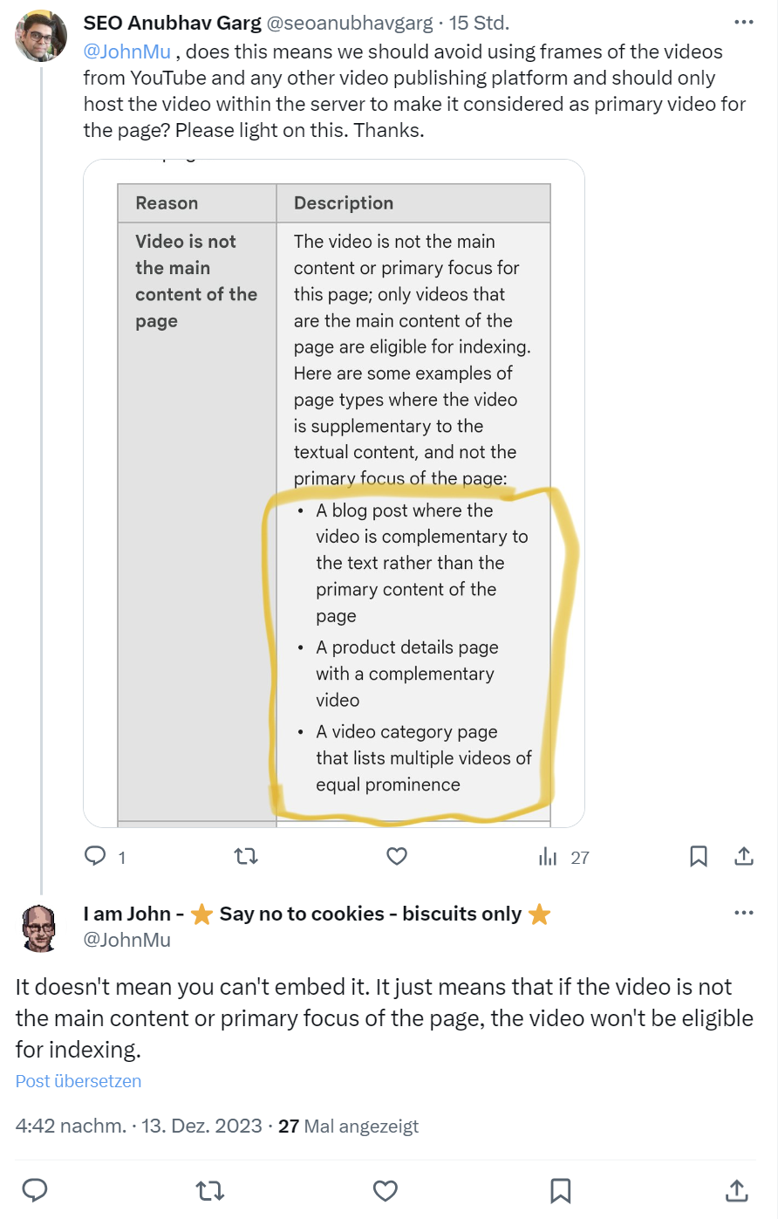Click the '15 Std.' tweet timestamp

coord(479,23)
